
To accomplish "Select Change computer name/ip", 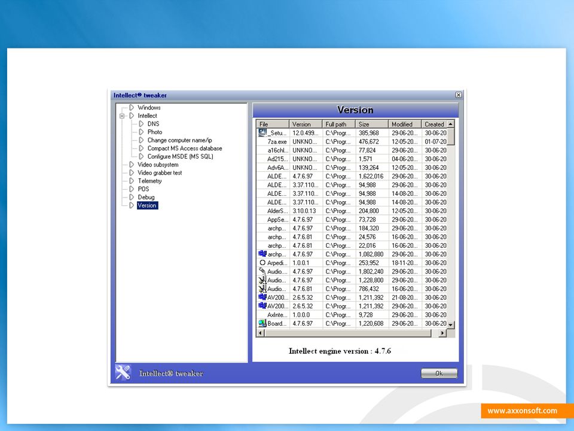I will pyautogui.click(x=180, y=140).
